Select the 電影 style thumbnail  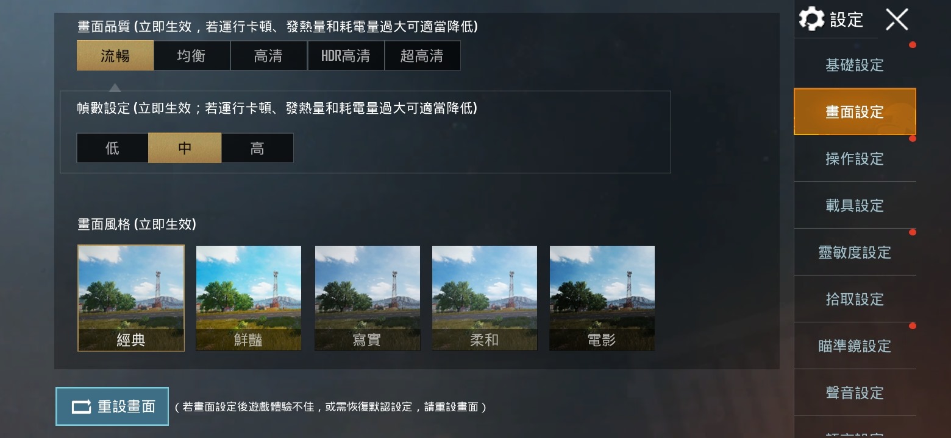click(602, 298)
